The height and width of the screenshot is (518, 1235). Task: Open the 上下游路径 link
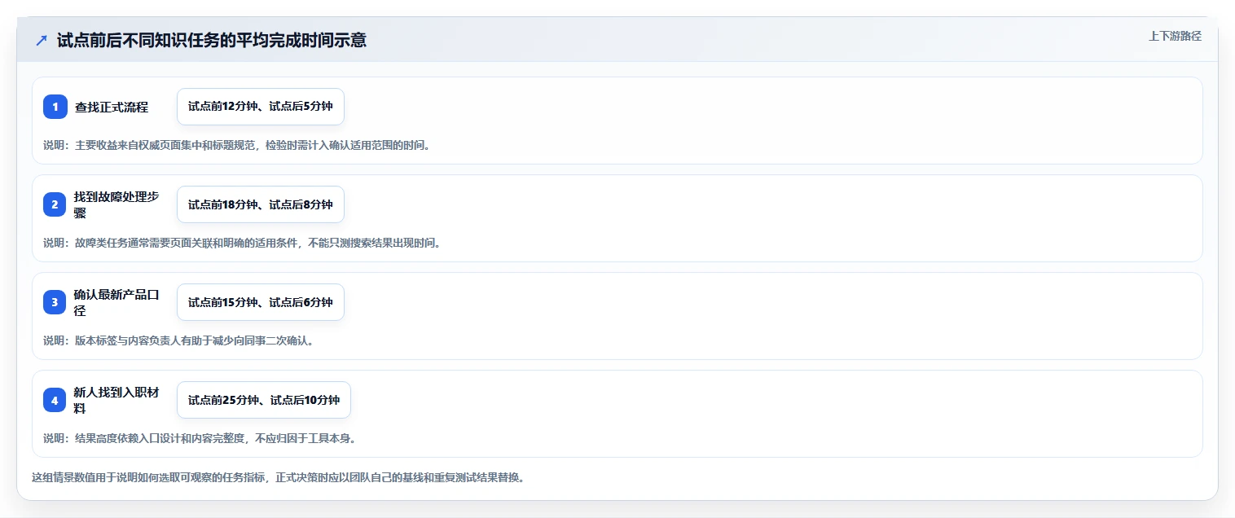coord(1175,36)
